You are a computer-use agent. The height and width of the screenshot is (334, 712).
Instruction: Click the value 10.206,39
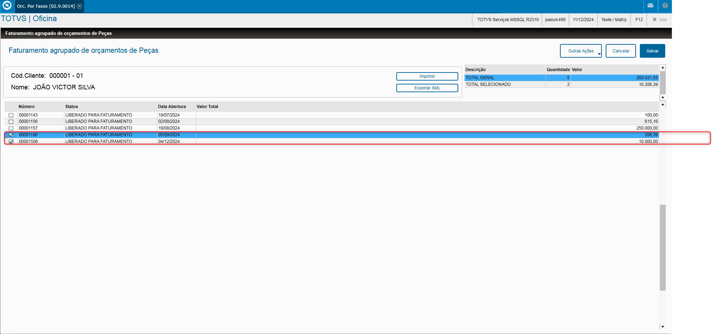click(648, 84)
